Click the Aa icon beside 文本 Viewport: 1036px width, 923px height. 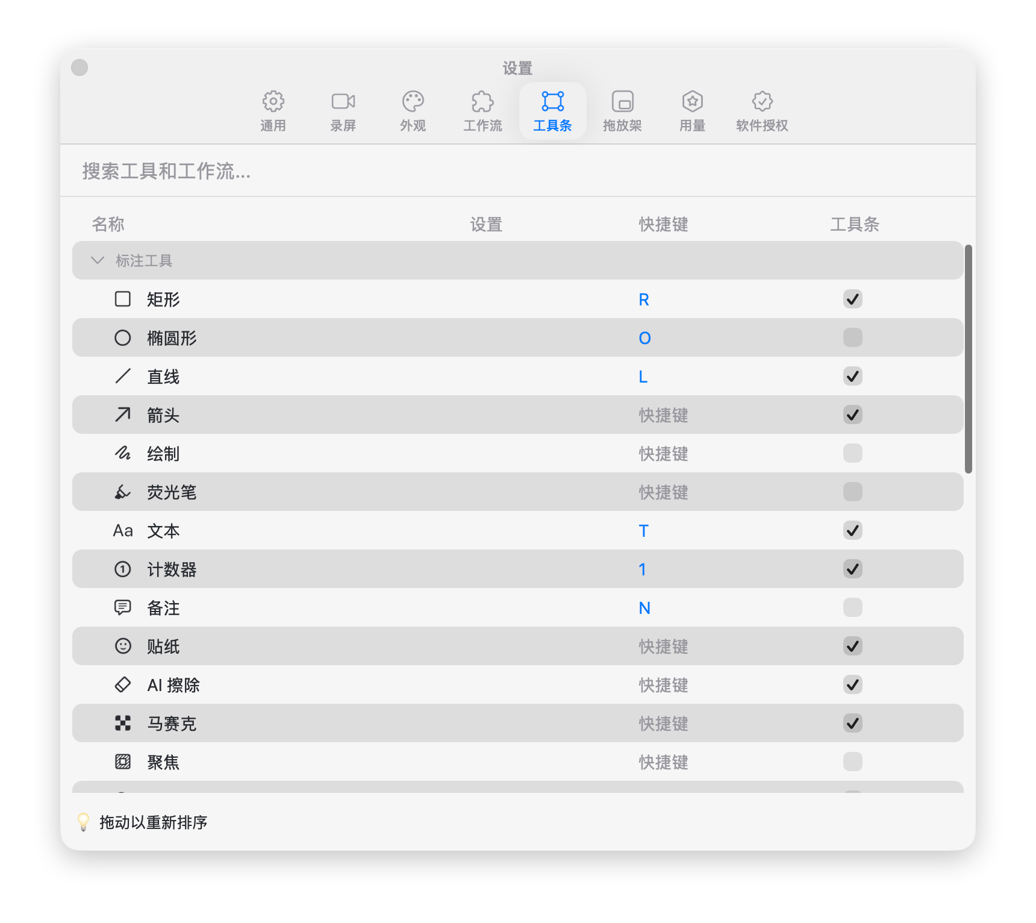[123, 531]
